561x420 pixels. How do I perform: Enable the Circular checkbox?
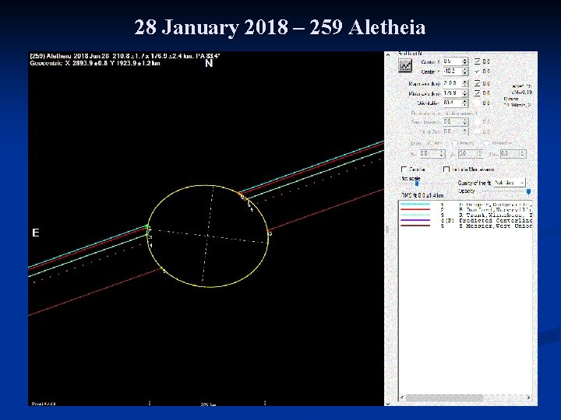(x=404, y=170)
